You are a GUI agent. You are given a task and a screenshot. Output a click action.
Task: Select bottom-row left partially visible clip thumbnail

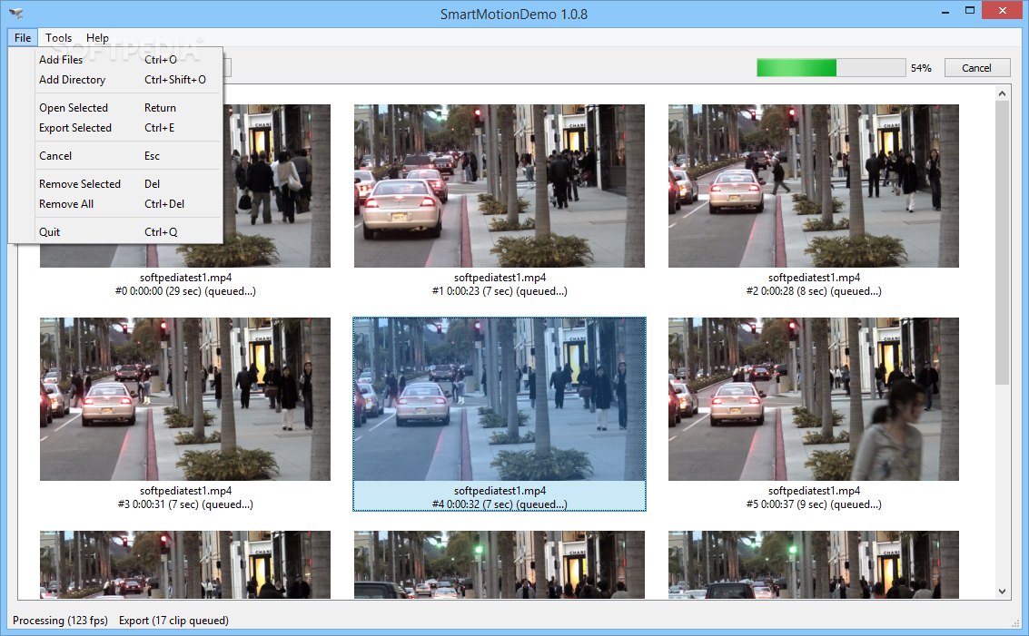[x=185, y=564]
